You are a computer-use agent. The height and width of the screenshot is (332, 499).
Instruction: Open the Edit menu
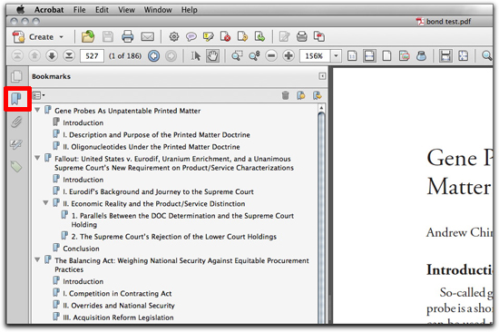coord(102,10)
